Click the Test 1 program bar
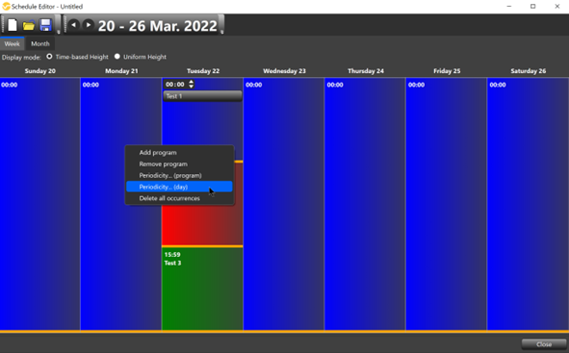Viewport: 569px width, 353px height. click(x=202, y=96)
